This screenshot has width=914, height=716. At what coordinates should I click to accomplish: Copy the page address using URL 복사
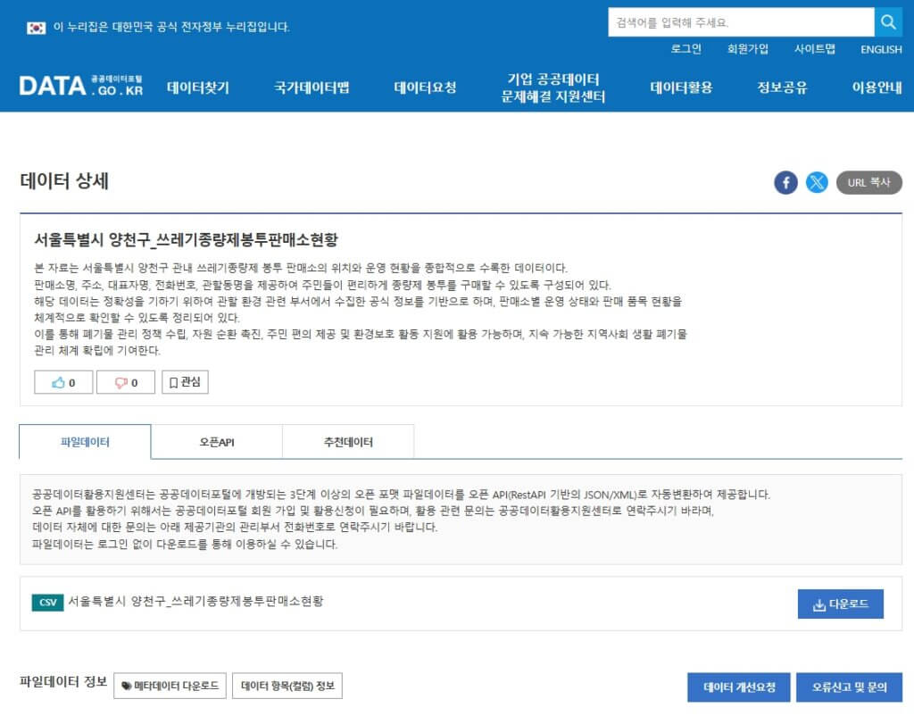(x=868, y=182)
